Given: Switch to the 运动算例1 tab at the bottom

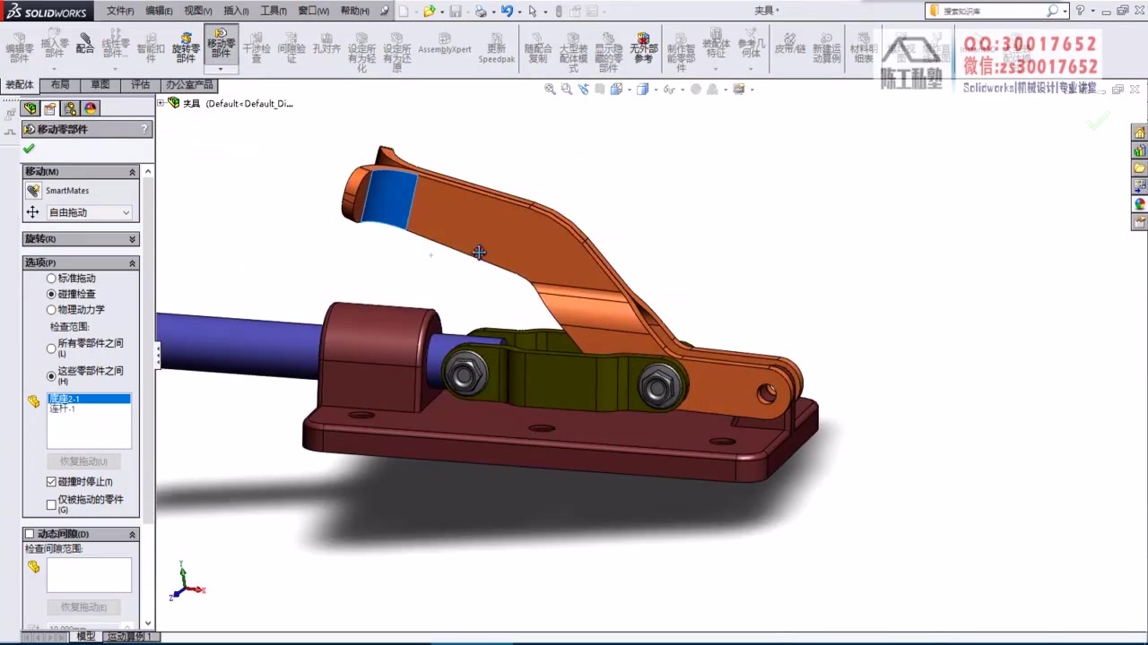Looking at the screenshot, I should coord(130,637).
